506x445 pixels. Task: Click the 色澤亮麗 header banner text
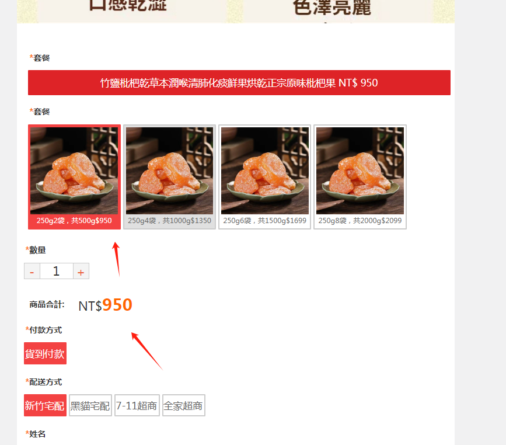[332, 7]
